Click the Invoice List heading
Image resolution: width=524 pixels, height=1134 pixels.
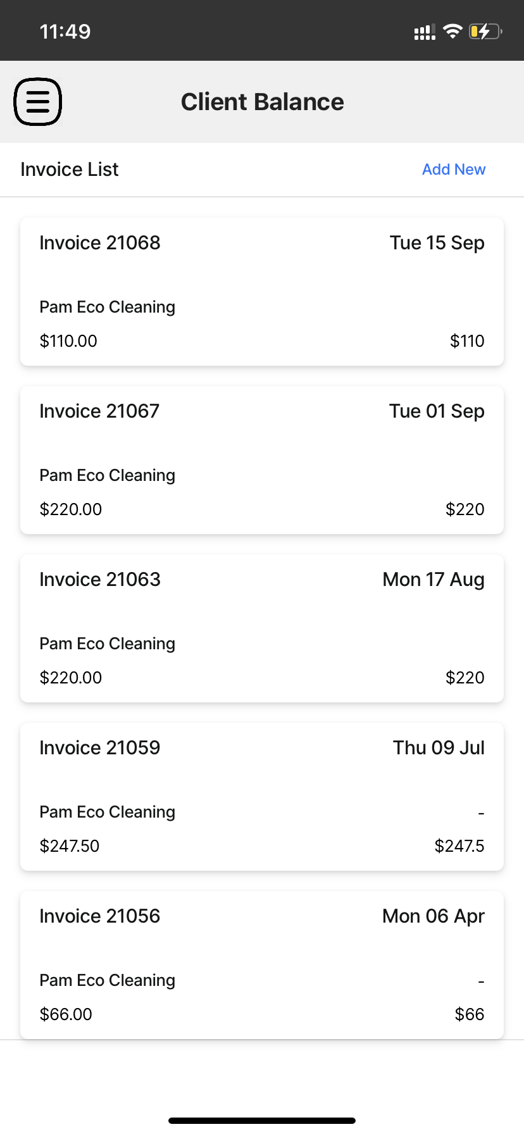(x=70, y=170)
